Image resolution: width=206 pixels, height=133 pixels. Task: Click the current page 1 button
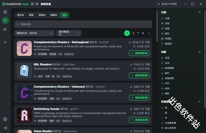pyautogui.click(x=127, y=33)
